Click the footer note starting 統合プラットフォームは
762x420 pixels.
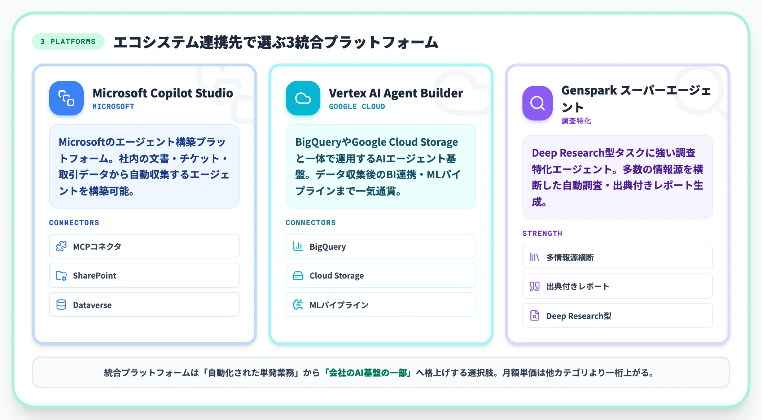tap(381, 373)
